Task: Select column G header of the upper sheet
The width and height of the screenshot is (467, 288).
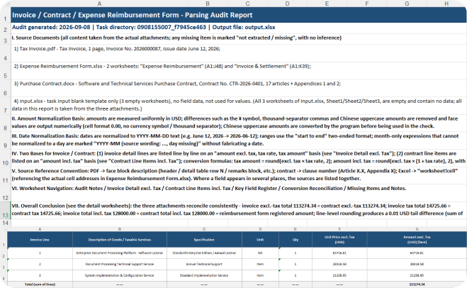Action: click(x=407, y=4)
